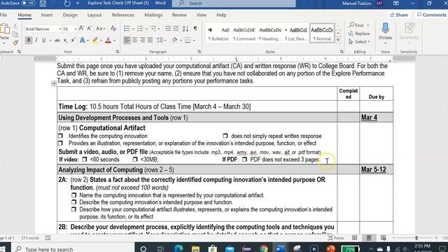Check 'Name the computing innovation' box
The height and width of the screenshot is (252, 448).
tap(74, 195)
